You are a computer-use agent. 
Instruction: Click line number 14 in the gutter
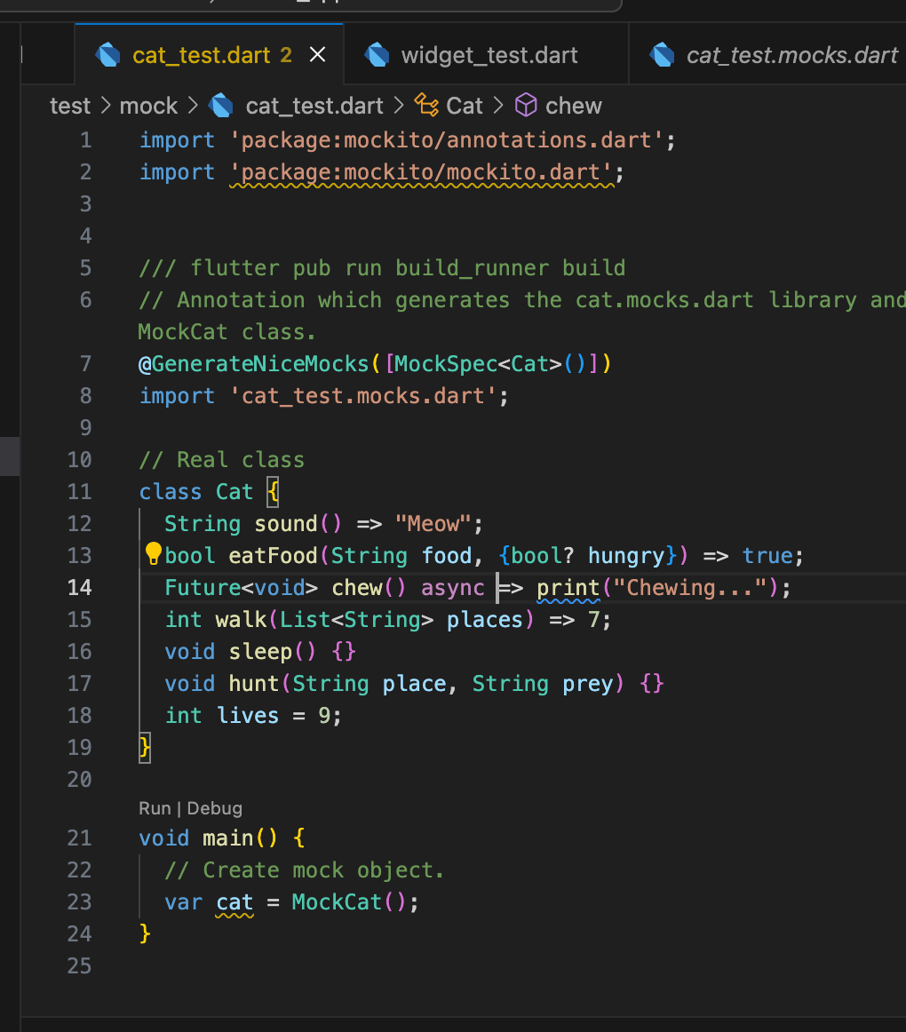click(79, 587)
